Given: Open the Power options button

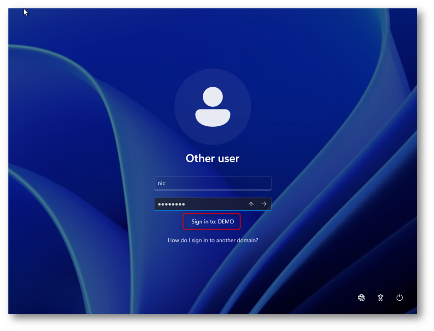Looking at the screenshot, I should (399, 298).
